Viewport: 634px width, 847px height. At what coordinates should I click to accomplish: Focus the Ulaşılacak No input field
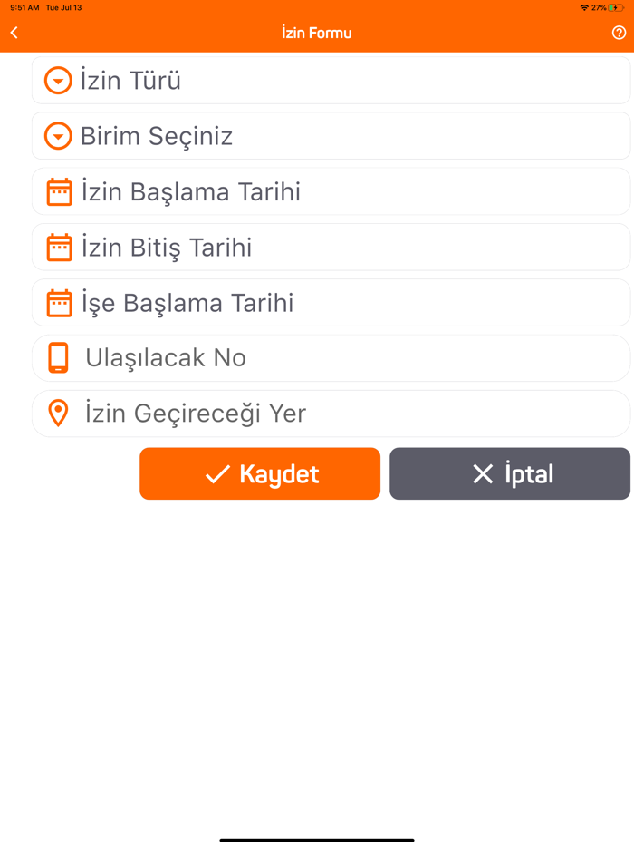(x=344, y=358)
